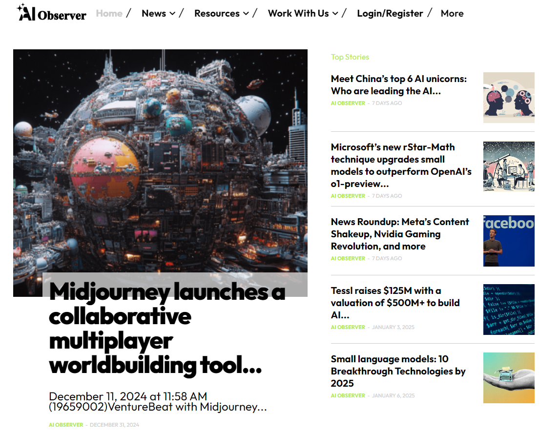Expand the Work With Us chevron
The height and width of the screenshot is (435, 560).
pyautogui.click(x=335, y=14)
